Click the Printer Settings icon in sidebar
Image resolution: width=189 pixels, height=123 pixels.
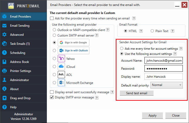tap(4, 71)
